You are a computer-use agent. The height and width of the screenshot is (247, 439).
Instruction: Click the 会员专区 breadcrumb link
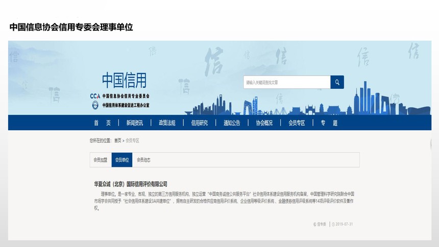click(132, 140)
